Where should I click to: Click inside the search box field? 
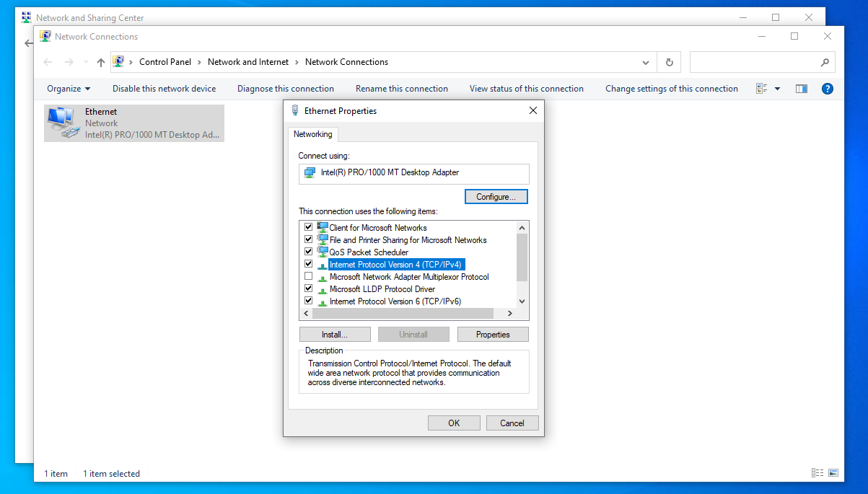pos(753,62)
